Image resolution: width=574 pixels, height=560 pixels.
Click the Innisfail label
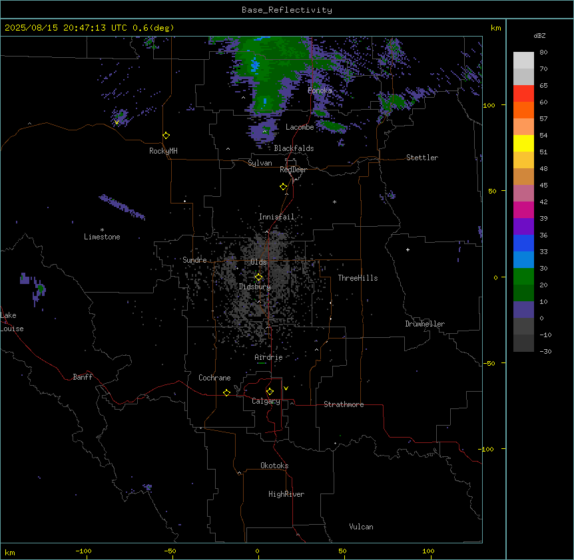276,217
